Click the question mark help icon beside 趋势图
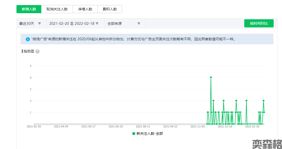 (x=37, y=51)
